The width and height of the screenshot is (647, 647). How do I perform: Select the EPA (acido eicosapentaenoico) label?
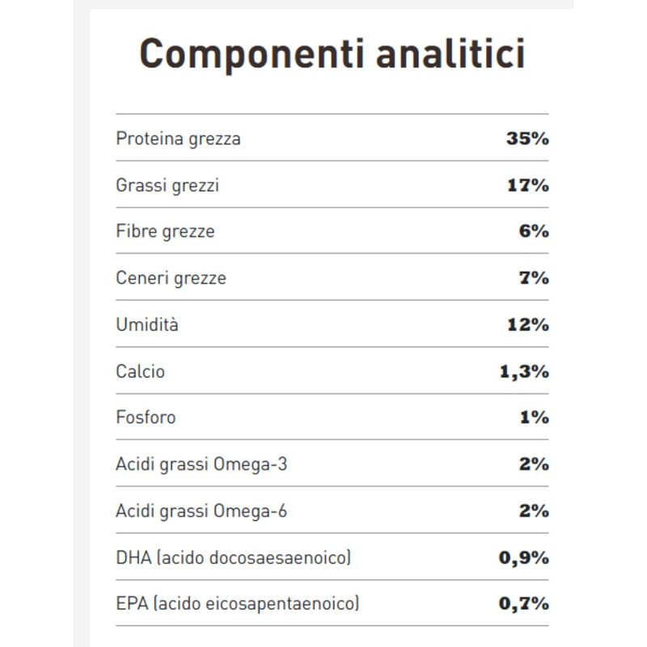(x=238, y=604)
